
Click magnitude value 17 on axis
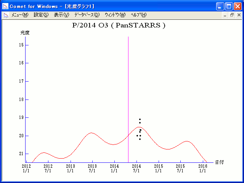[x=21, y=81]
